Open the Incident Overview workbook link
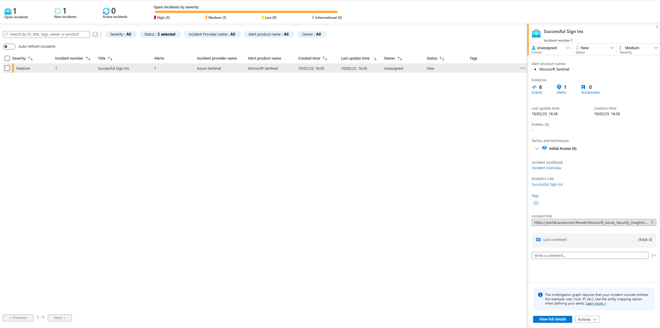 click(546, 168)
